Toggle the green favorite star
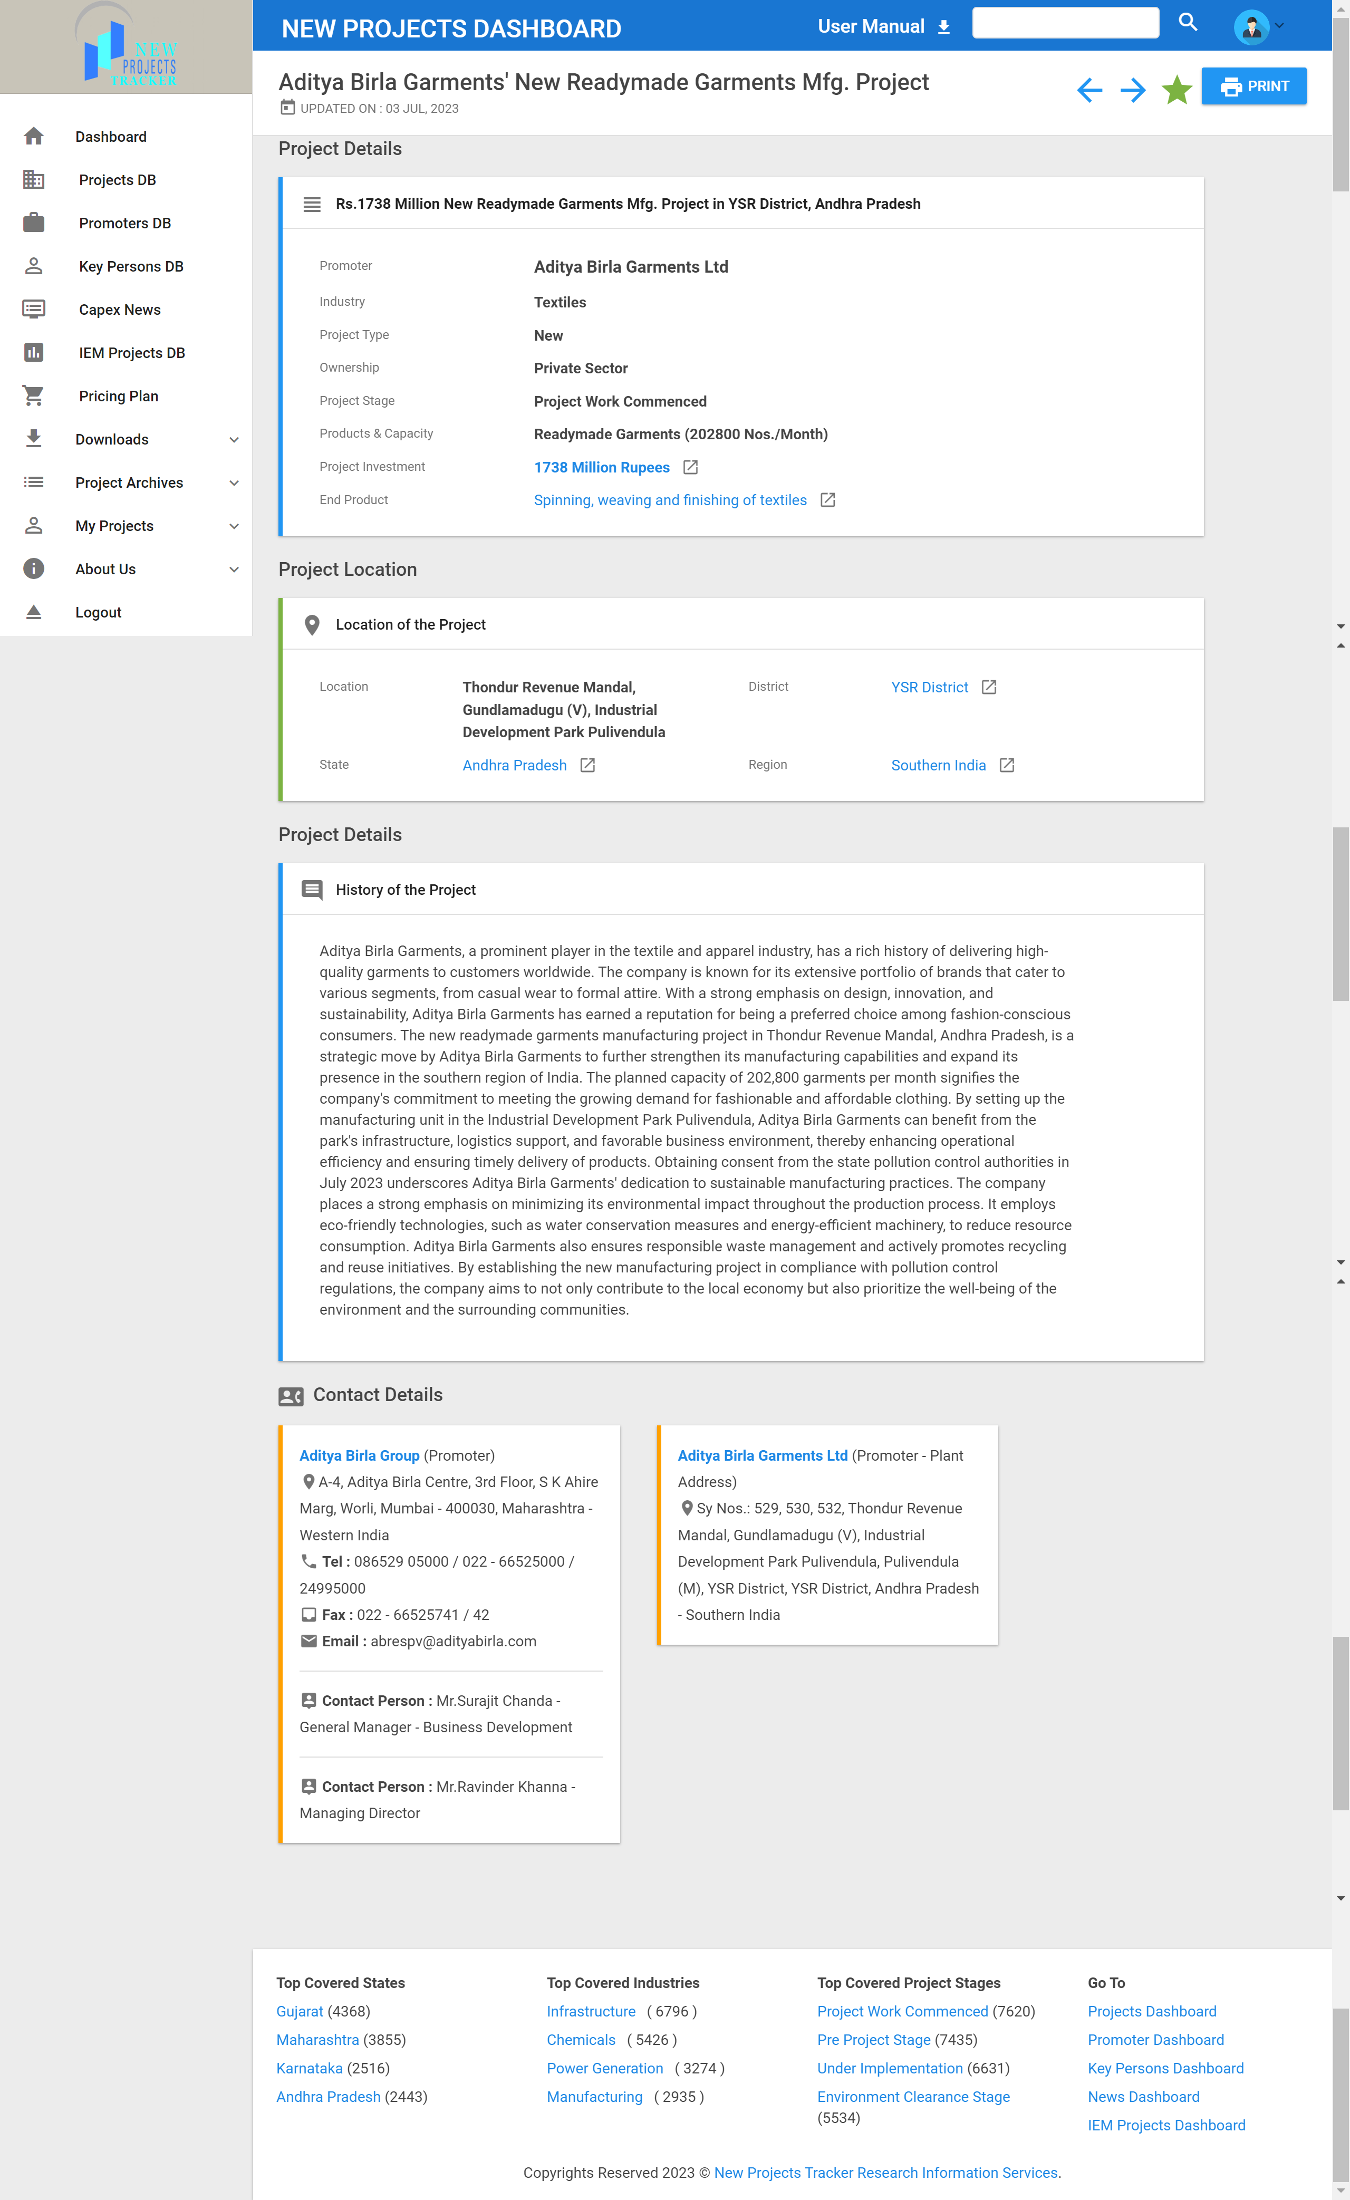1350x2200 pixels. click(x=1177, y=90)
